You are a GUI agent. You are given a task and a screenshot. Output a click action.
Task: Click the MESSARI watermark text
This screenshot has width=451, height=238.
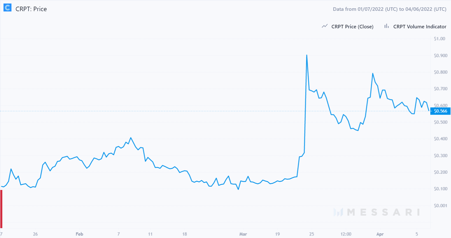point(383,212)
